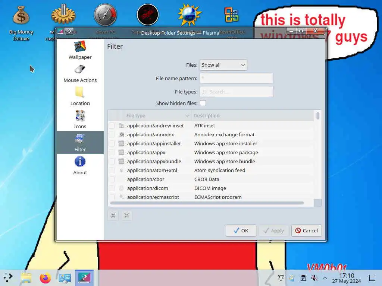Viewport: 382px width, 286px height.
Task: Click 'Atom syndication feed' description
Action: click(219, 170)
